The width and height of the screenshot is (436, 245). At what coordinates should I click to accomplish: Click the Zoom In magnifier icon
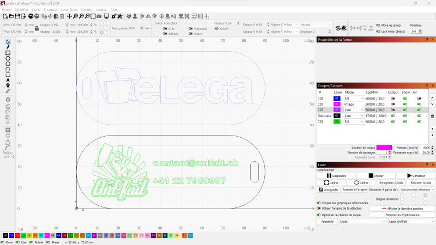[x=81, y=16]
